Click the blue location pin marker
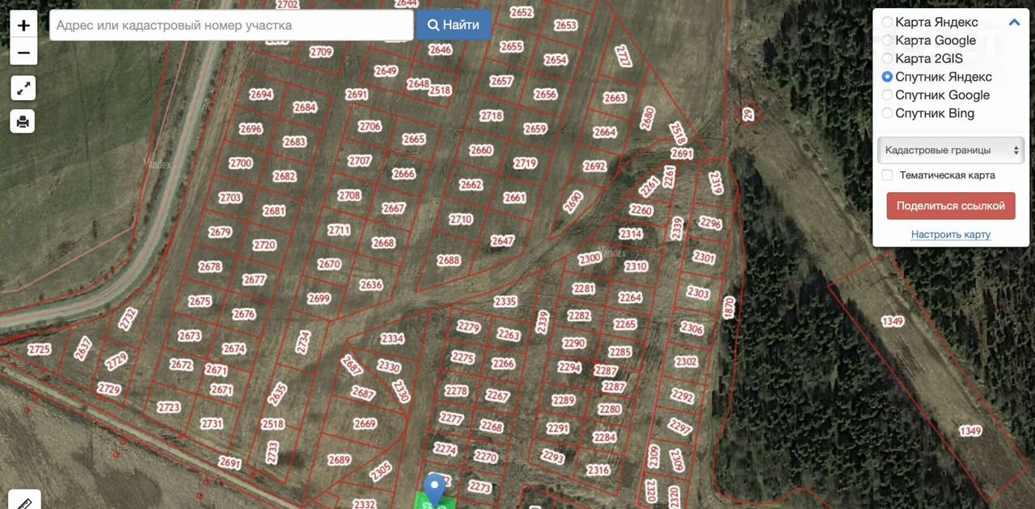 [x=436, y=490]
